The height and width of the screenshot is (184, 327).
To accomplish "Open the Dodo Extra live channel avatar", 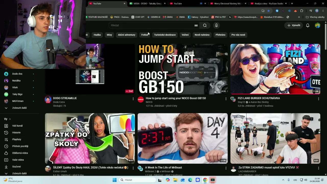I will click(x=48, y=100).
